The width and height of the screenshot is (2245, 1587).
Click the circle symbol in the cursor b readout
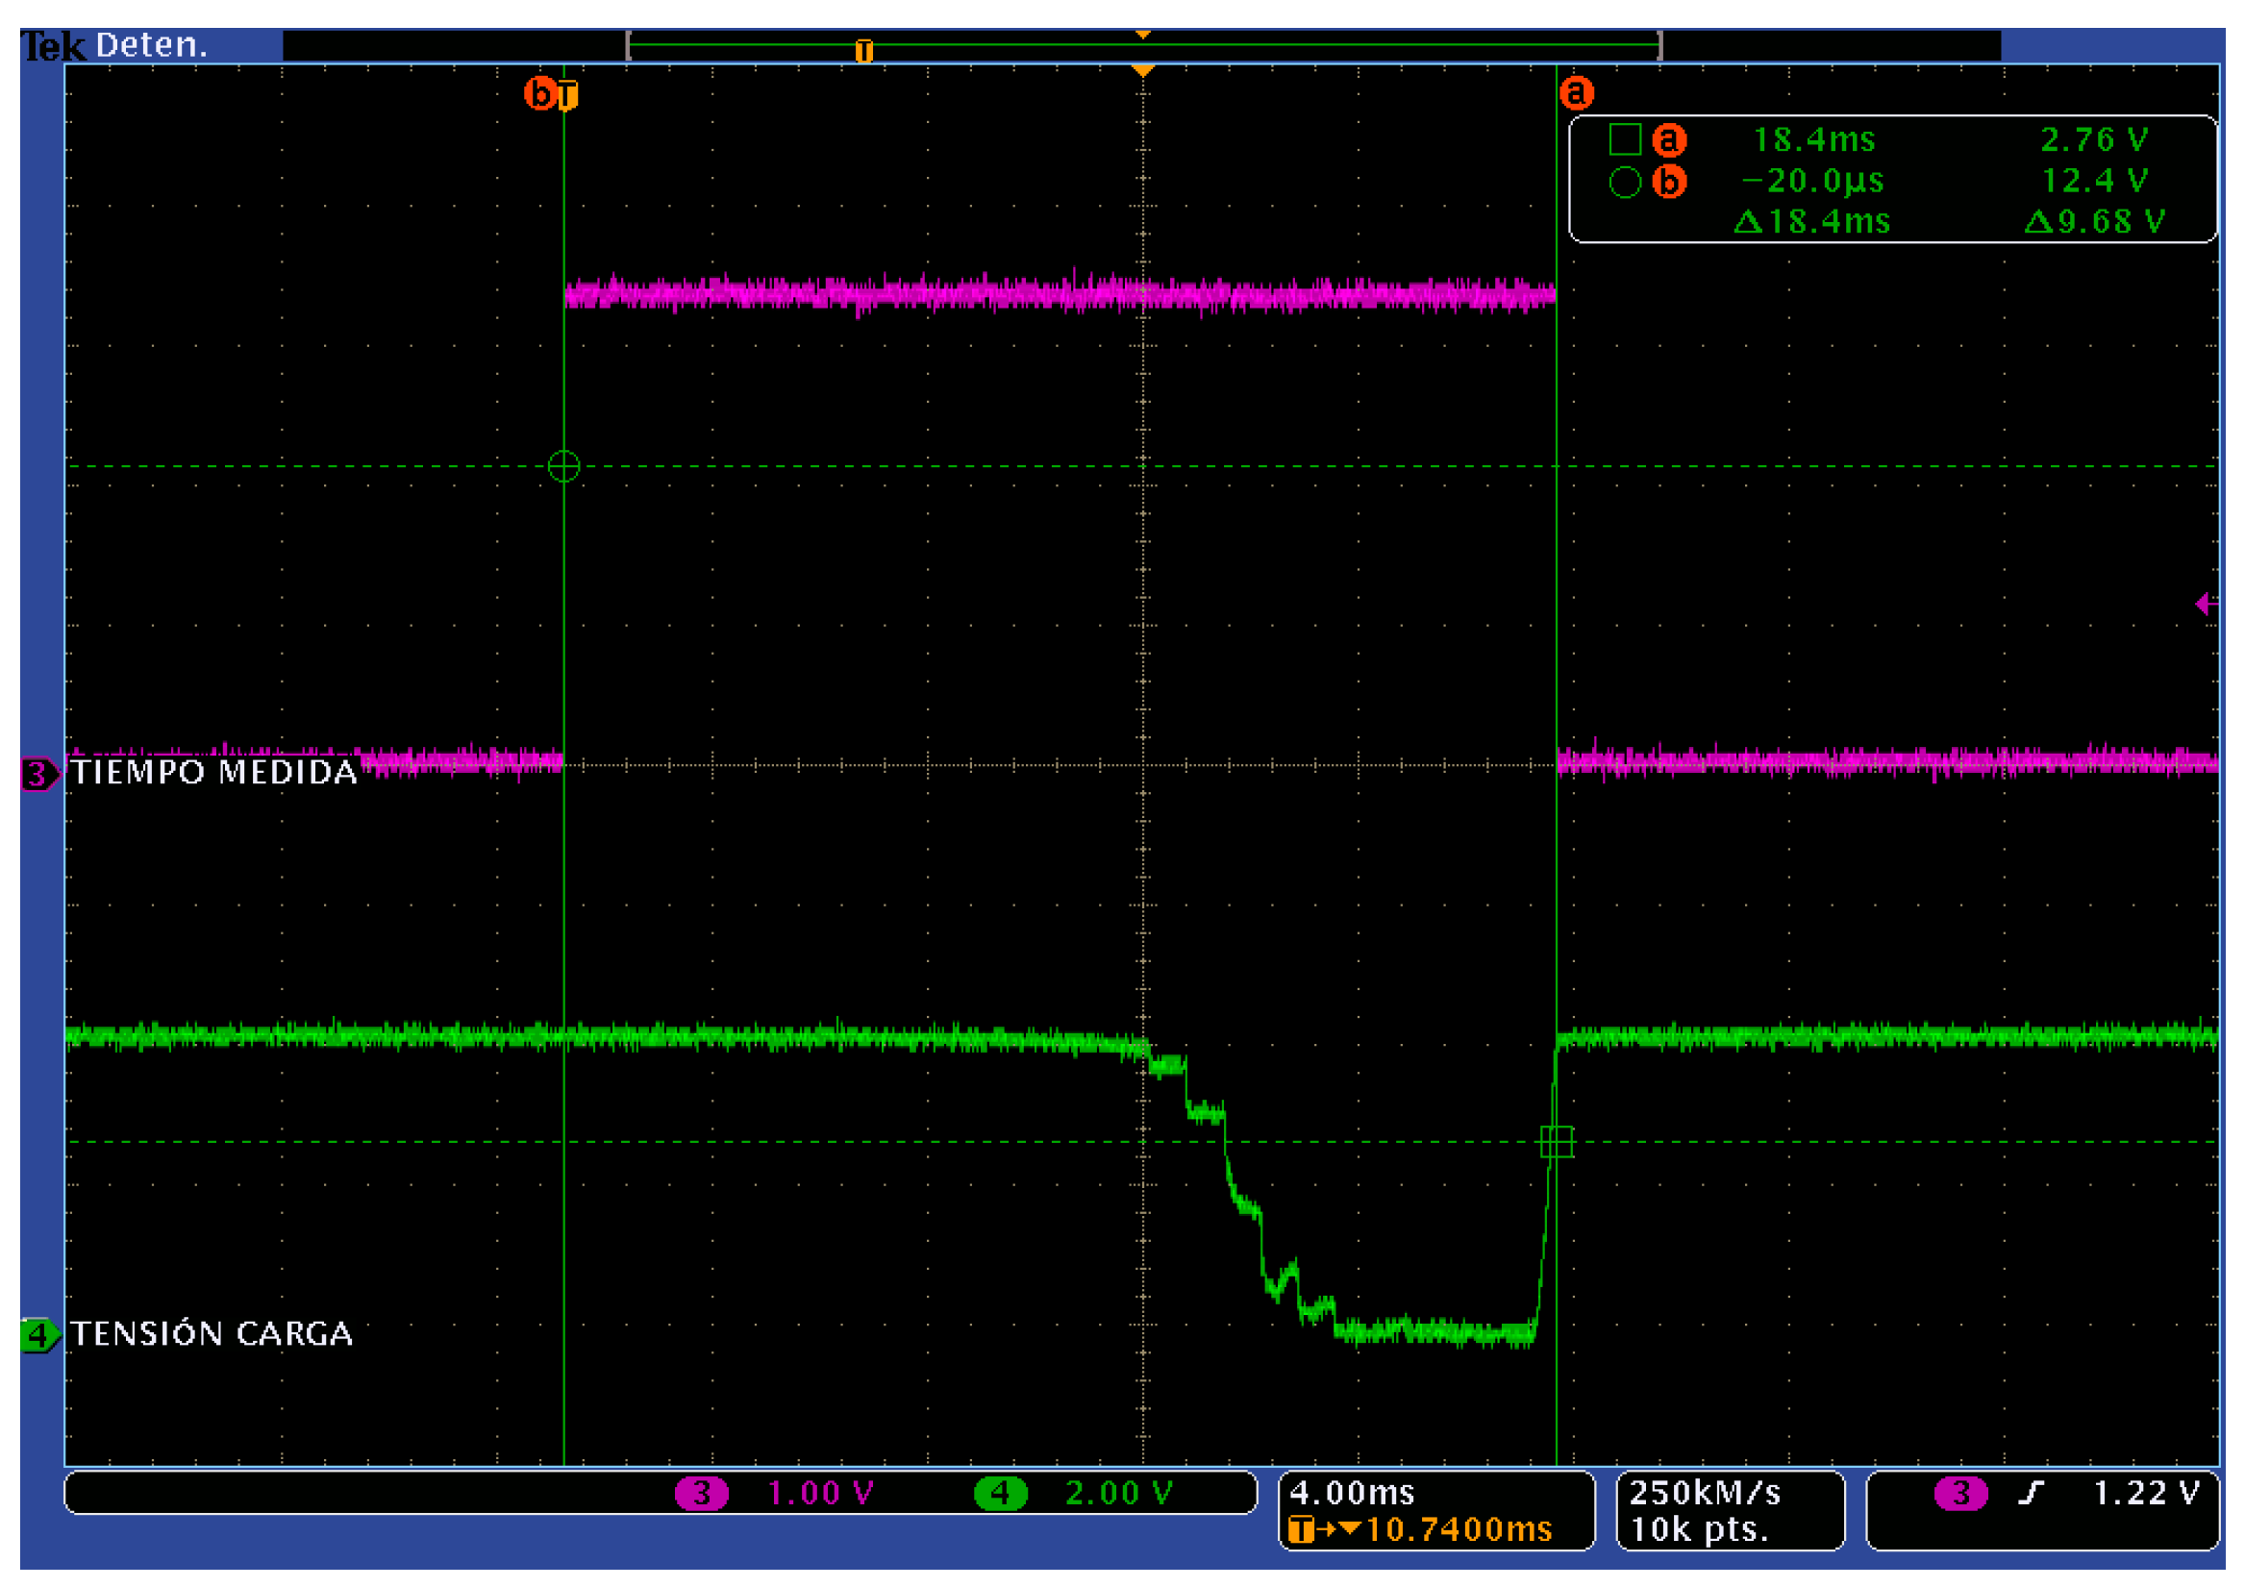tap(1624, 182)
